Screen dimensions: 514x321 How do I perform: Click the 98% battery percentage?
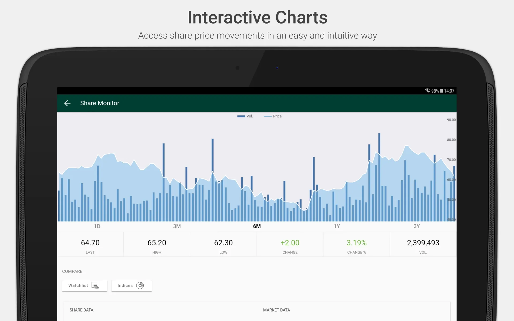coord(435,91)
